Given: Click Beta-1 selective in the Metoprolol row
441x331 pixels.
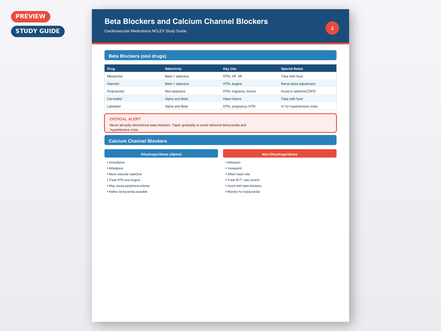Looking at the screenshot, I should [x=177, y=76].
